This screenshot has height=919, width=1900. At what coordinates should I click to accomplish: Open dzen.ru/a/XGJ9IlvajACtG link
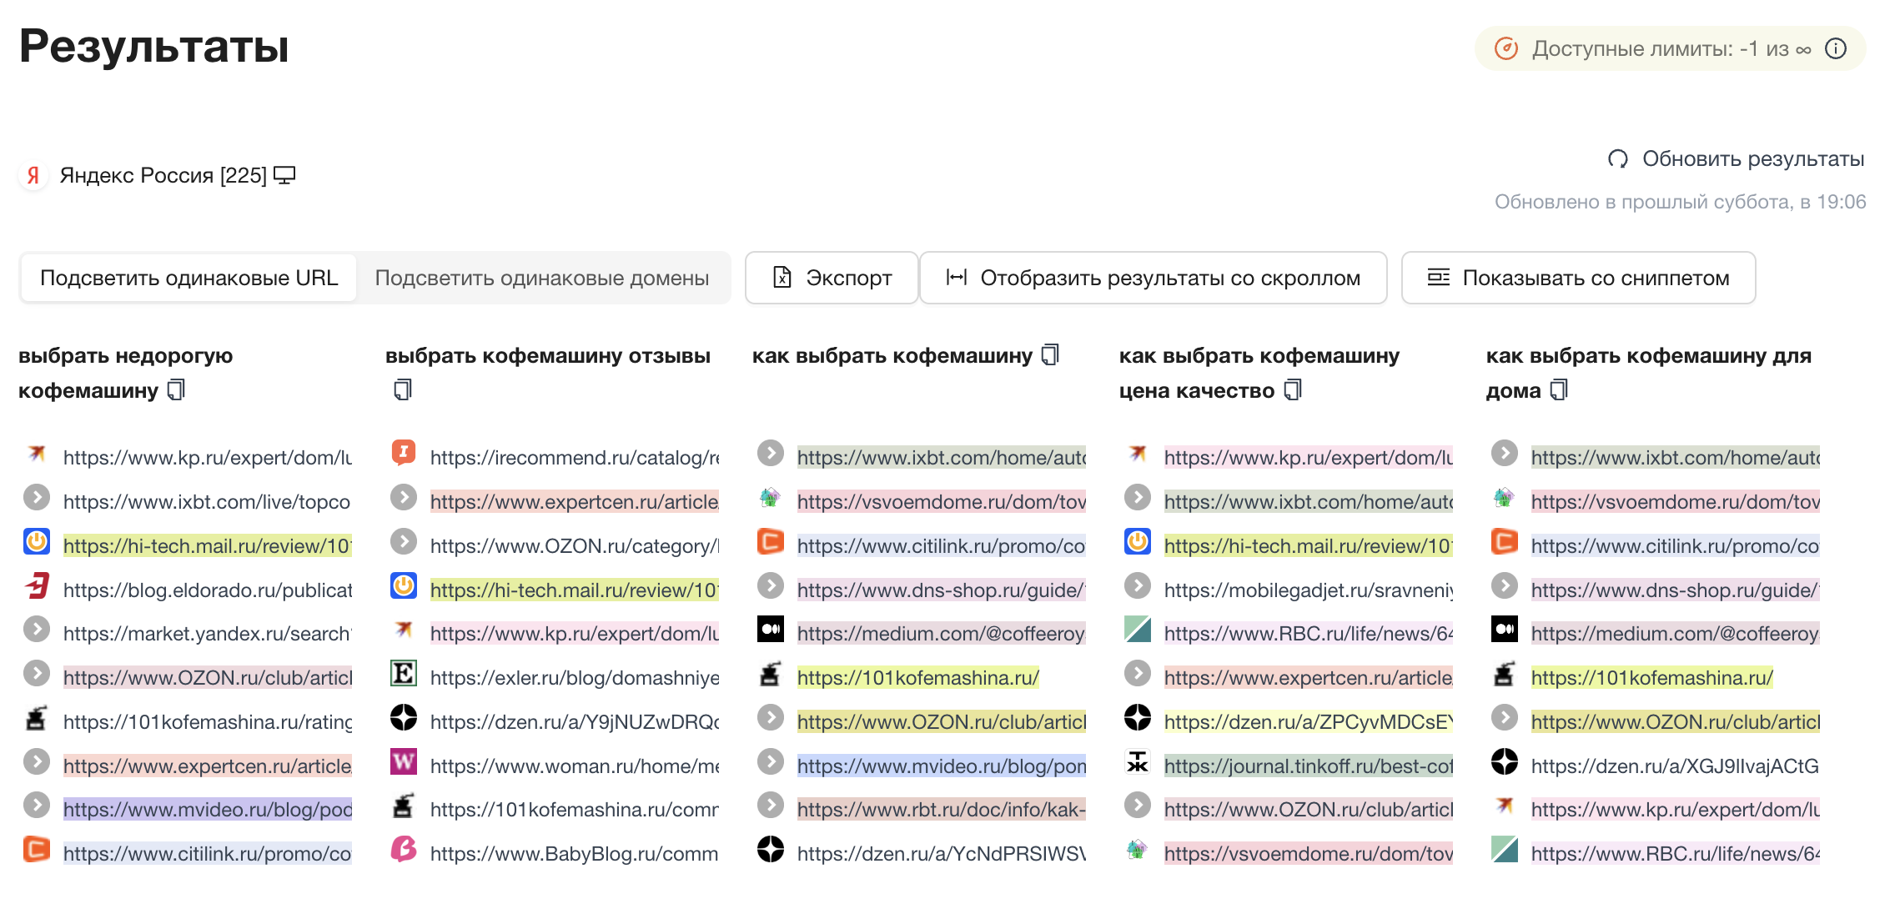(x=1676, y=766)
